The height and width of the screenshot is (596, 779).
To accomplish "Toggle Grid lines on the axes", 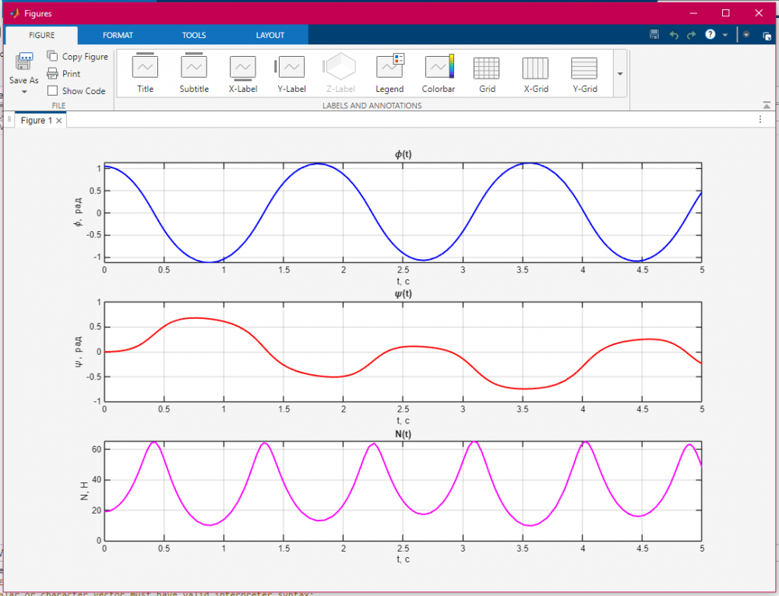I will [487, 73].
